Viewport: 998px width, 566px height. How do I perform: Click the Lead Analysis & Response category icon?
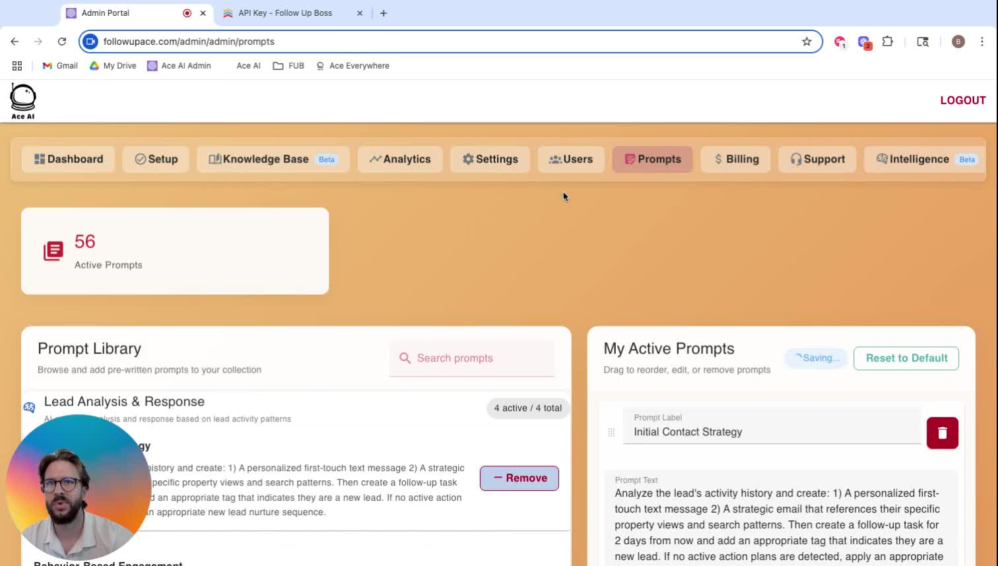coord(29,408)
